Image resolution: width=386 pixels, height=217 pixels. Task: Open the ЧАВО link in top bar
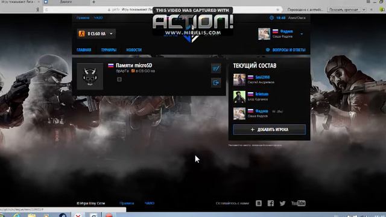click(98, 17)
